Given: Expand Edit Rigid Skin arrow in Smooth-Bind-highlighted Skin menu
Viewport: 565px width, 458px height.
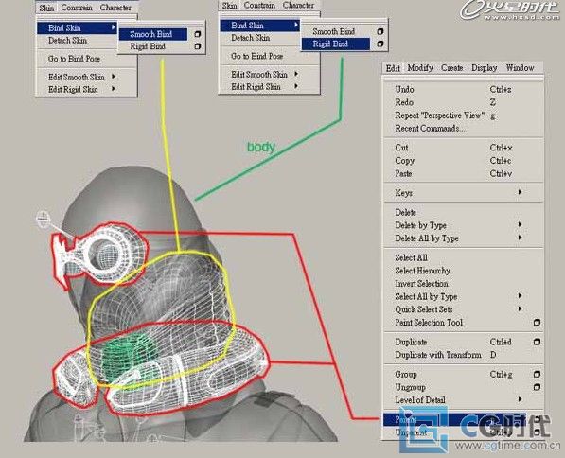Looking at the screenshot, I should 114,89.
